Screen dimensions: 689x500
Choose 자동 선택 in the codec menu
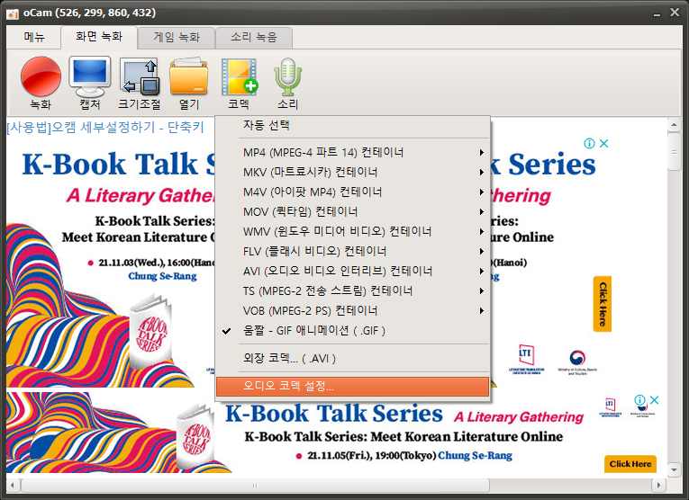pos(352,125)
